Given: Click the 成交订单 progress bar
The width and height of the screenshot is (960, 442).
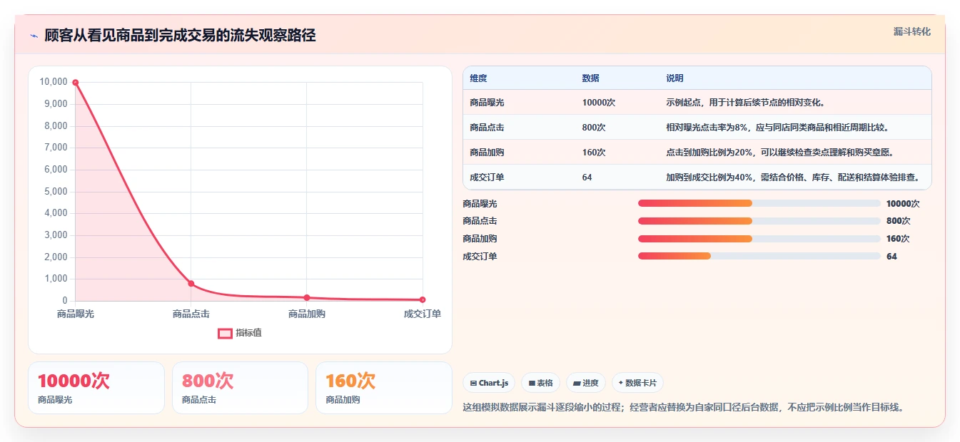Looking at the screenshot, I should 759,256.
